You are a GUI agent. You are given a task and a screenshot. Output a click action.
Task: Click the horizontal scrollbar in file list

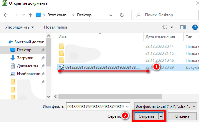click(x=110, y=97)
